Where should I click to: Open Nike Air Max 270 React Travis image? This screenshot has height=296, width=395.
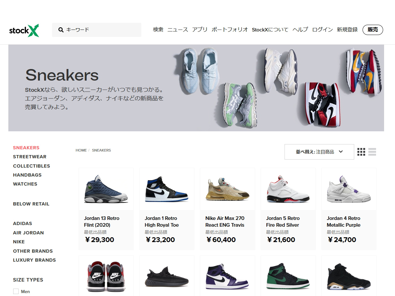click(x=227, y=190)
